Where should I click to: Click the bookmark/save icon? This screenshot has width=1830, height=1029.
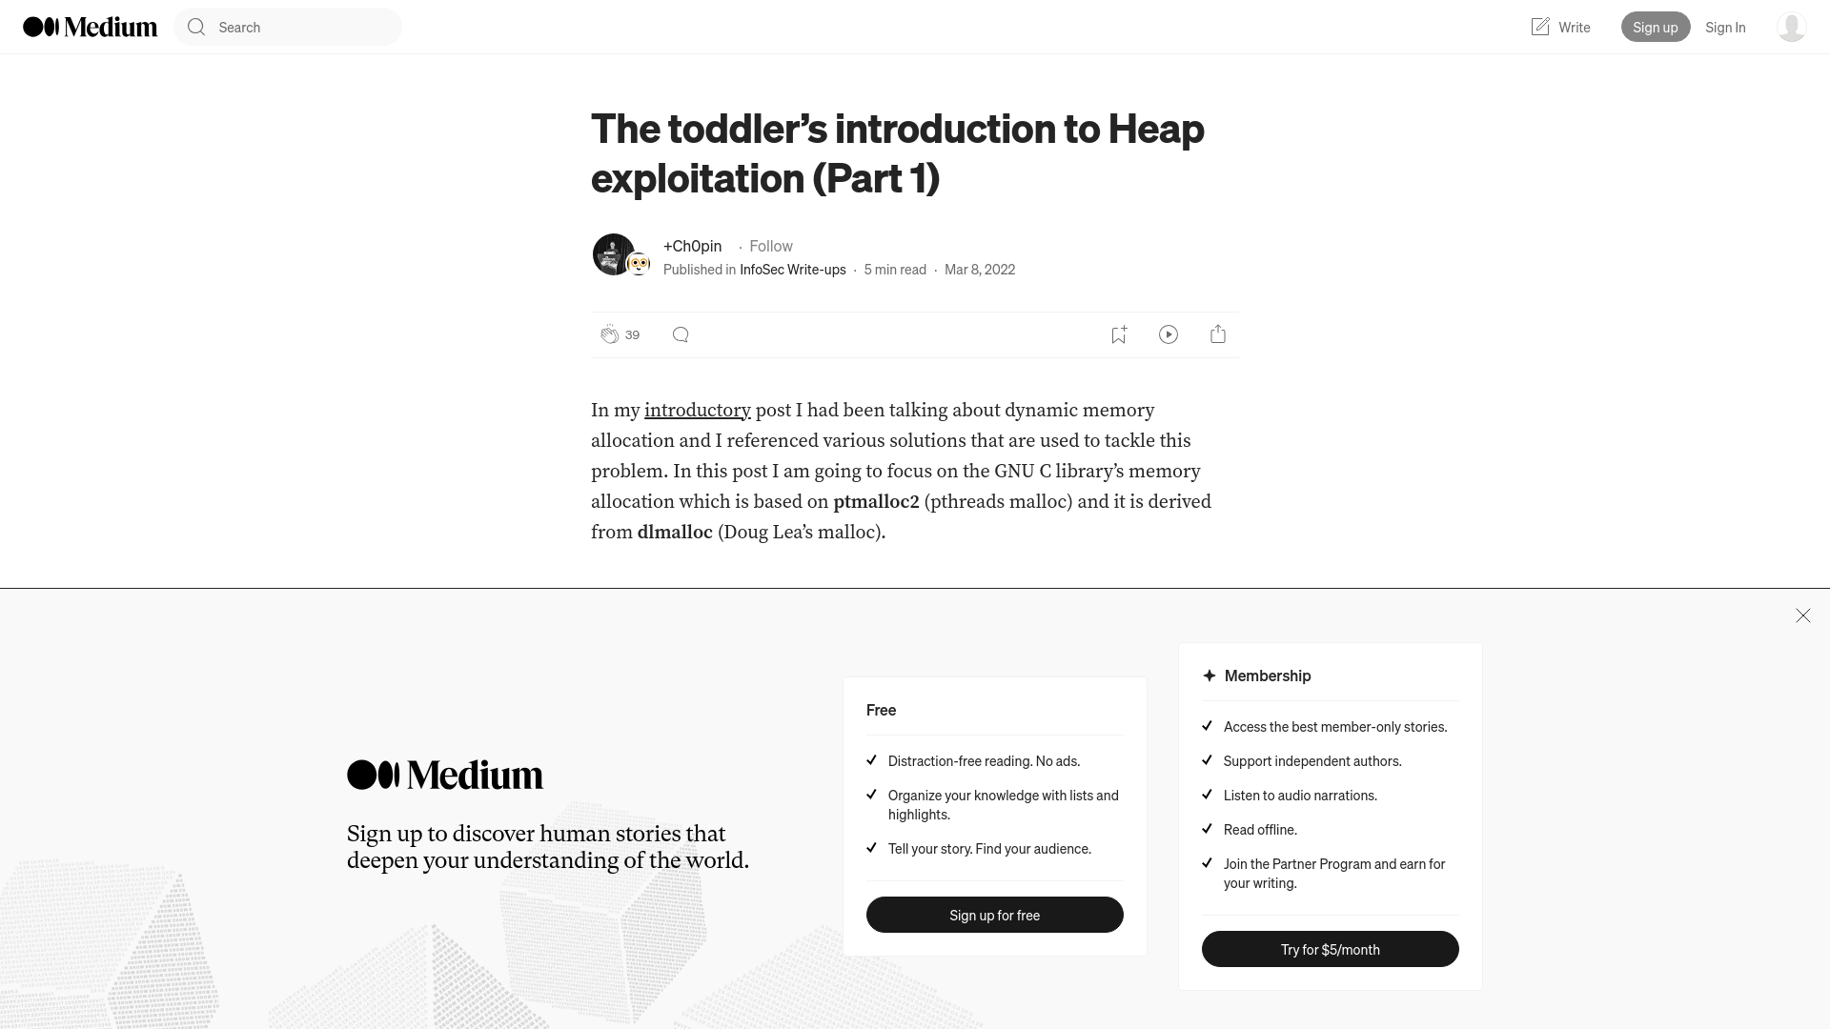click(1117, 333)
